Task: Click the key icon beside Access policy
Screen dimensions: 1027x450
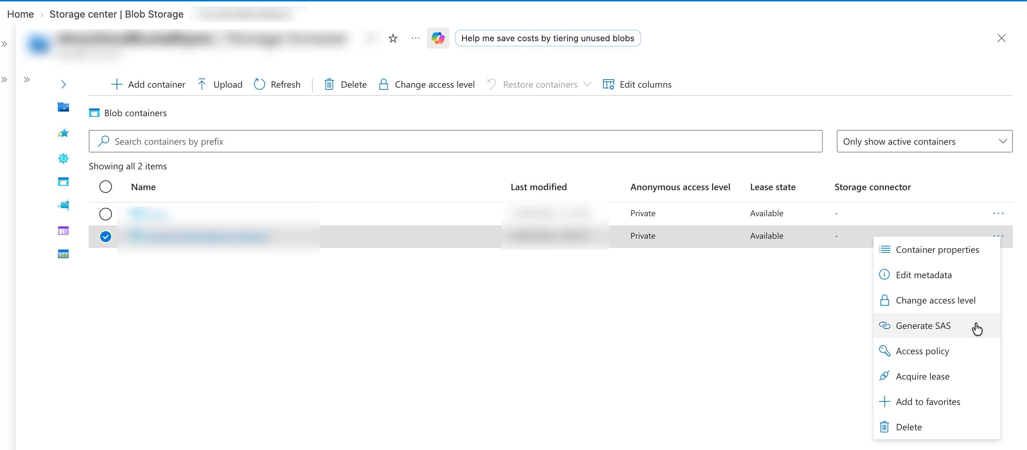Action: (884, 351)
